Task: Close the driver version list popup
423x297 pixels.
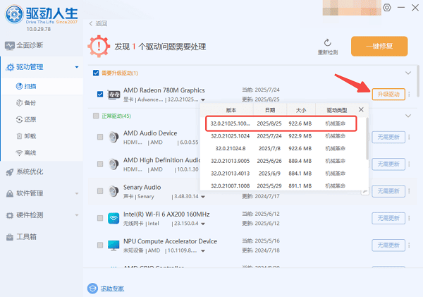Action: [361, 109]
